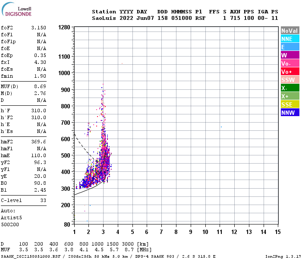Click the 051000 time in header
This screenshot has width=302, height=259.
coord(182,18)
